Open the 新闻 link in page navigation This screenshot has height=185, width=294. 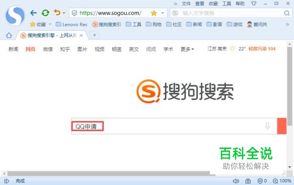(13, 49)
